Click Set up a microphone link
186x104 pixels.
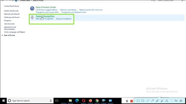(64, 19)
